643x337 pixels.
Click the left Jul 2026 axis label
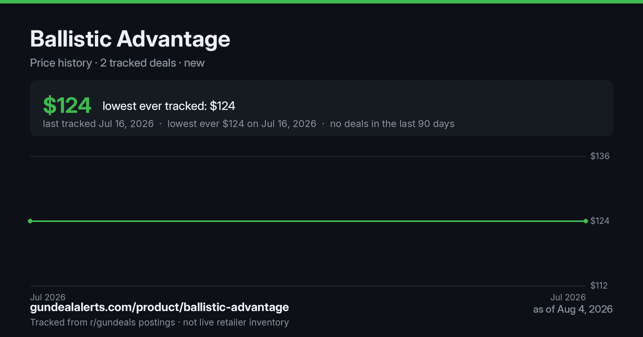click(48, 297)
